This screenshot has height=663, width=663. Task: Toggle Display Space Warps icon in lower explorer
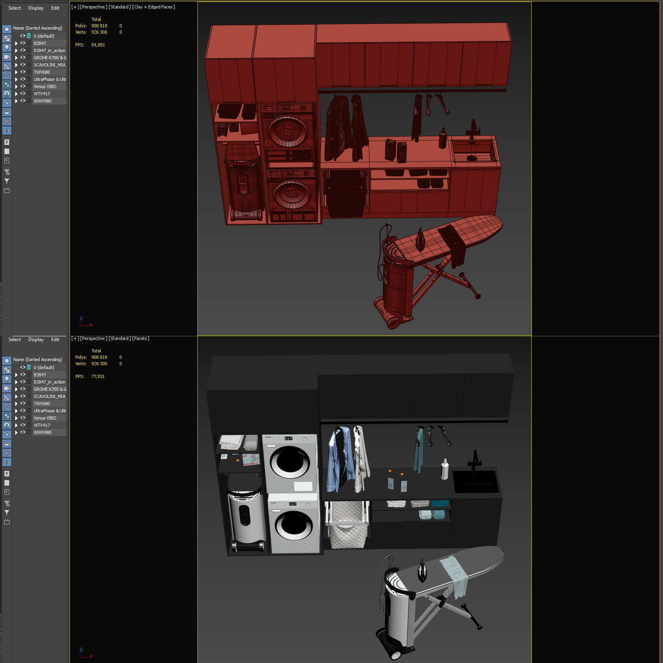pyautogui.click(x=7, y=407)
